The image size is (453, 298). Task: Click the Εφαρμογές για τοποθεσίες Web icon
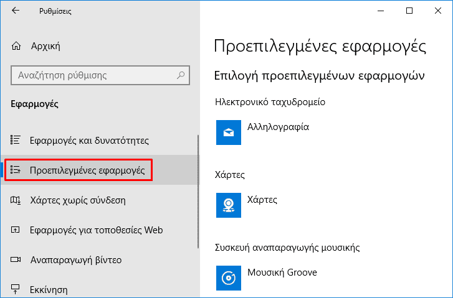(x=16, y=230)
